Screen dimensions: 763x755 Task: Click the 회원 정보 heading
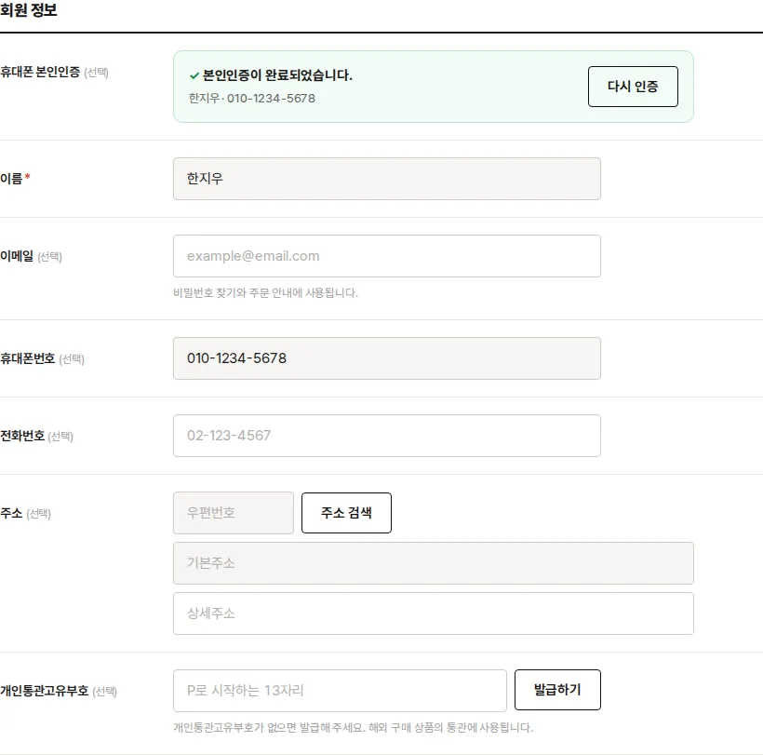coord(29,10)
